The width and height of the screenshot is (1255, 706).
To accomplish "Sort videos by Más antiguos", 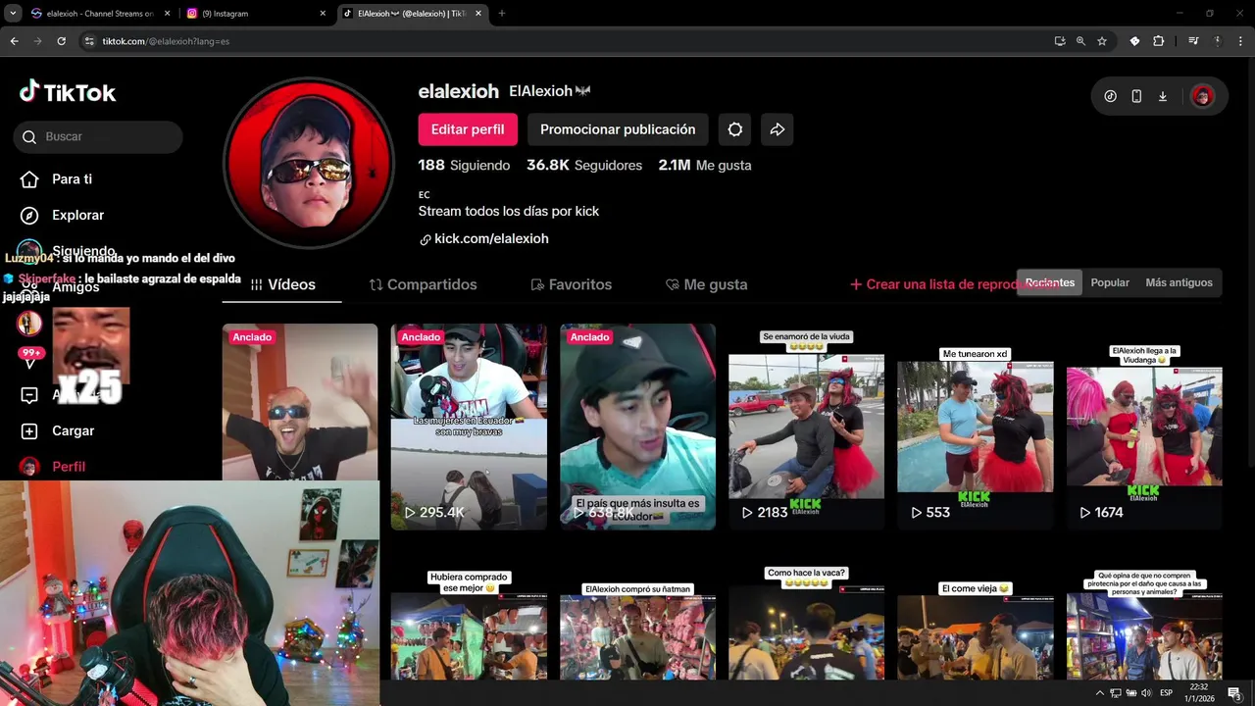I will click(1179, 282).
